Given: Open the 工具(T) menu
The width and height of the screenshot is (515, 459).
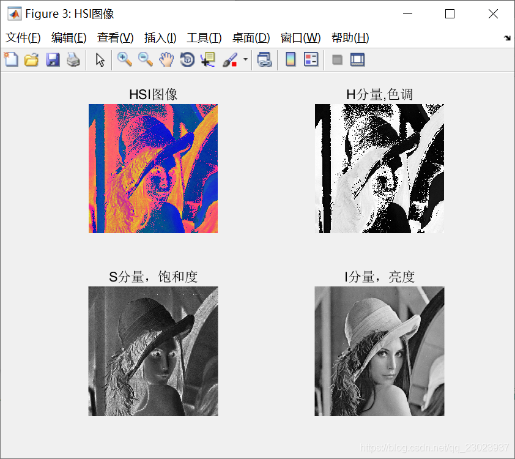Looking at the screenshot, I should click(204, 38).
